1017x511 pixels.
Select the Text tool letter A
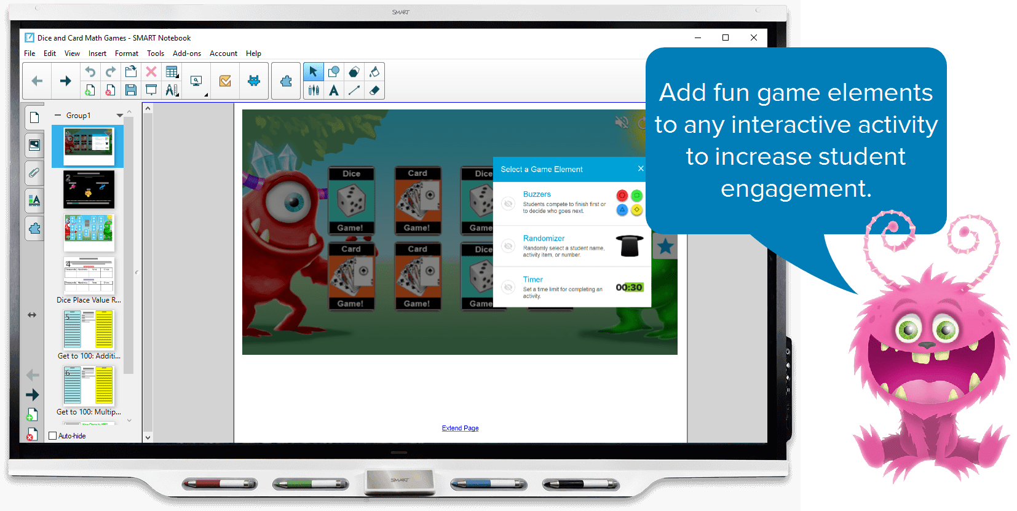tap(334, 90)
